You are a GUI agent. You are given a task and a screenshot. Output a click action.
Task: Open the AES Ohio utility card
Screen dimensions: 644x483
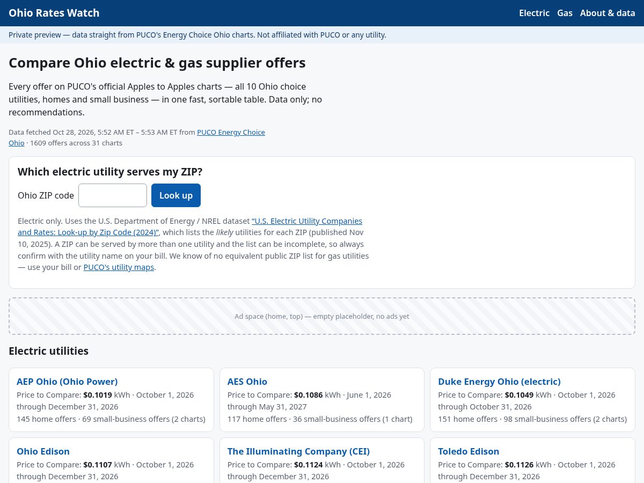click(x=322, y=400)
